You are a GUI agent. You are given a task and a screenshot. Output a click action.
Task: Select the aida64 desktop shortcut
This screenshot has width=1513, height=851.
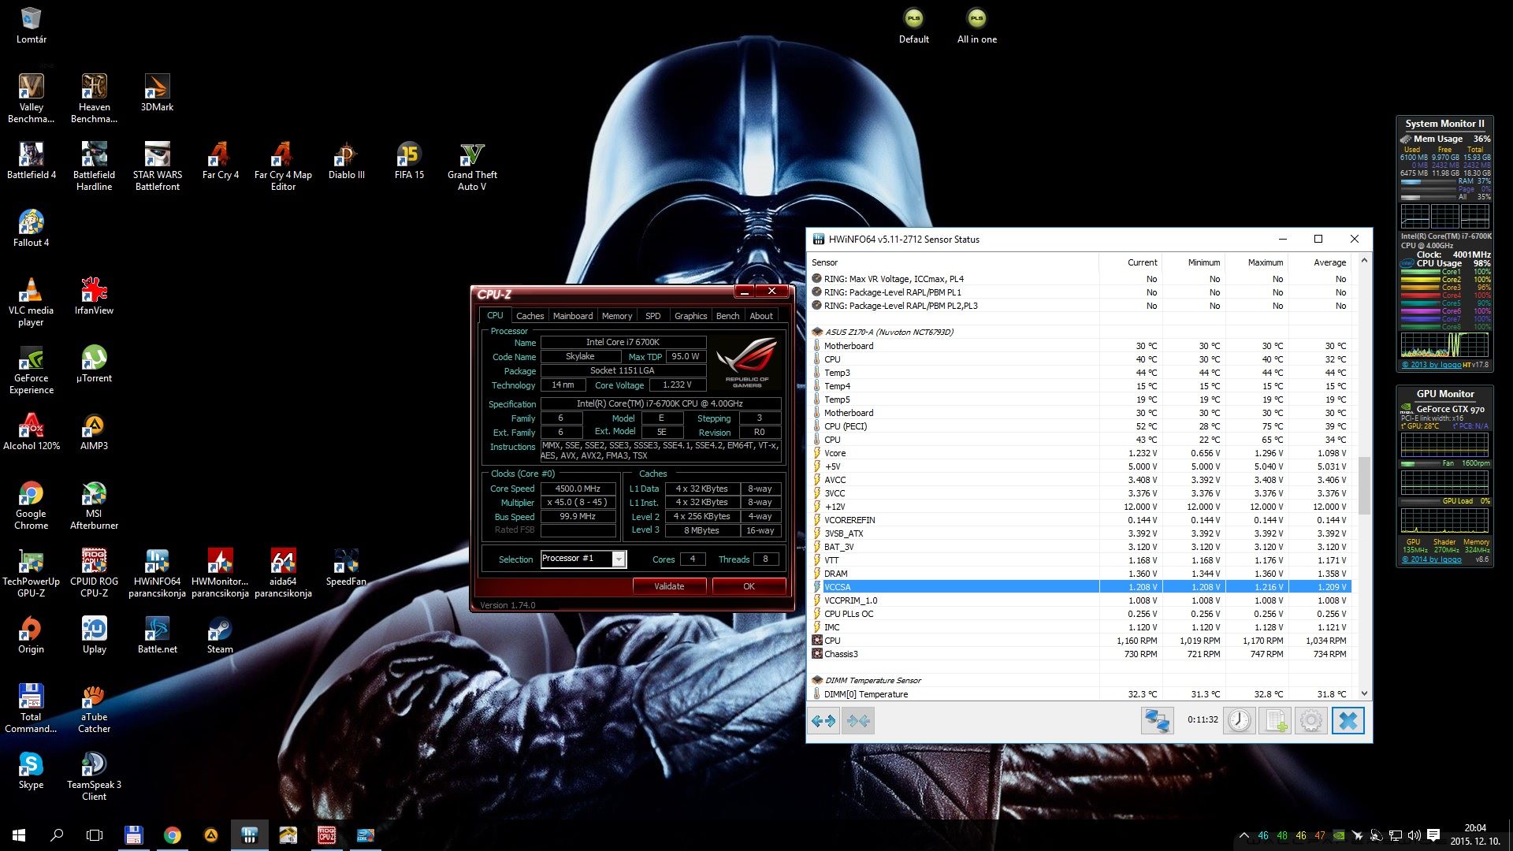click(x=283, y=573)
